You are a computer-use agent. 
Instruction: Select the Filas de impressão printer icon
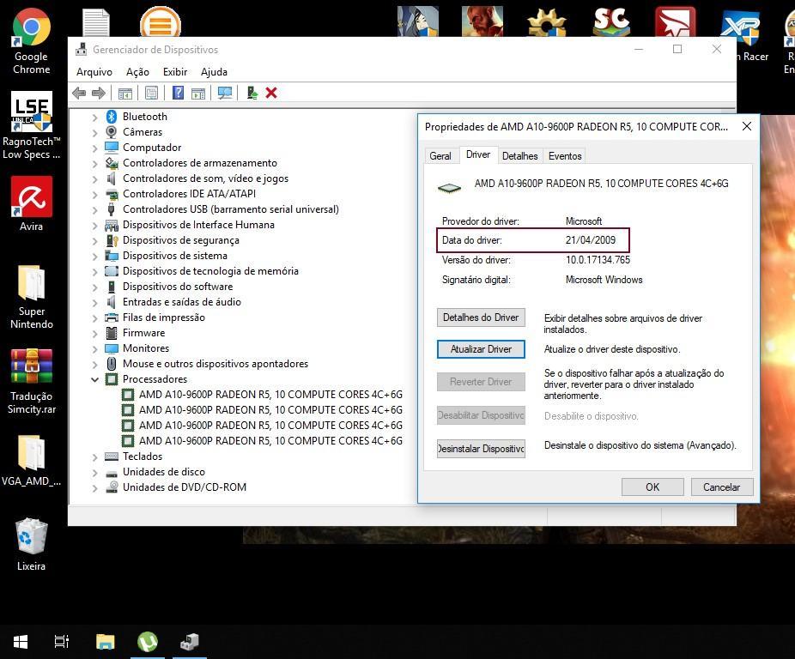click(x=112, y=317)
